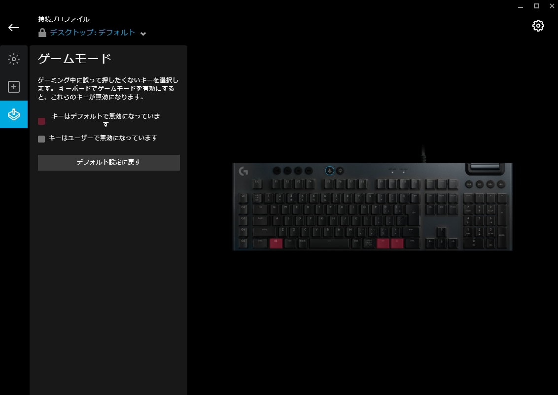Open the LIGHTSYNC lighting tab
The height and width of the screenshot is (395, 558).
coord(13,59)
